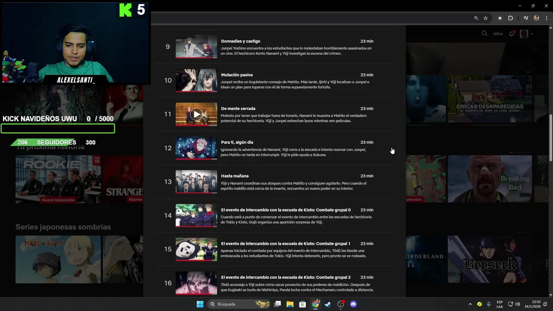Image resolution: width=553 pixels, height=311 pixels.
Task: Click the page vertical scrollbar thumb
Action: click(x=550, y=137)
